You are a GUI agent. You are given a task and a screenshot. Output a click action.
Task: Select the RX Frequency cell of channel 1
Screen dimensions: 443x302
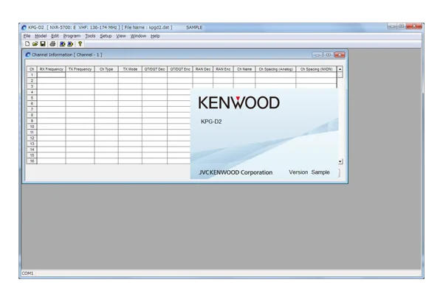pos(52,75)
